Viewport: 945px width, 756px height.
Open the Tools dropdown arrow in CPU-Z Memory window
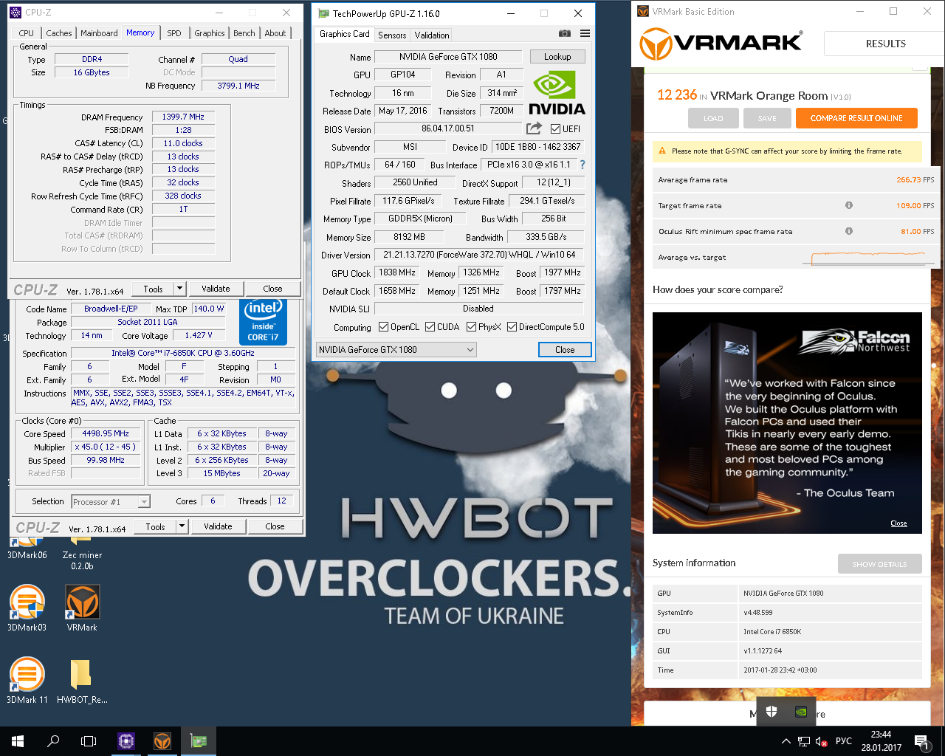(179, 288)
